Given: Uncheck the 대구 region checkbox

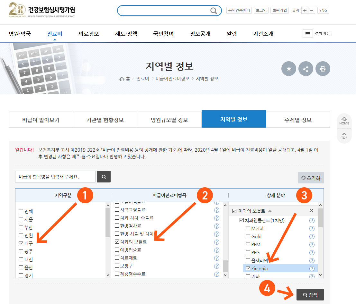Looking at the screenshot, I should pyautogui.click(x=21, y=243).
